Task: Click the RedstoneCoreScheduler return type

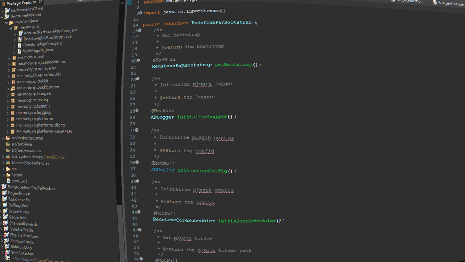Action: click(184, 221)
